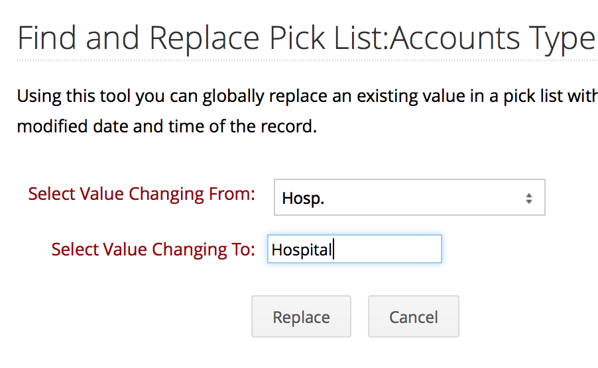This screenshot has height=368, width=598.
Task: Click the blank area of the Hosp. combo box
Action: (x=424, y=198)
